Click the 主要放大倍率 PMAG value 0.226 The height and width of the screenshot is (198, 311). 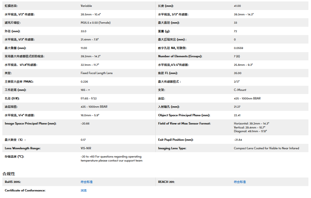coord(84,81)
